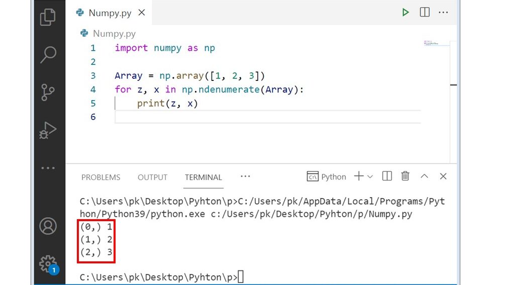This screenshot has width=506, height=285.
Task: Close the terminal panel
Action: point(443,176)
